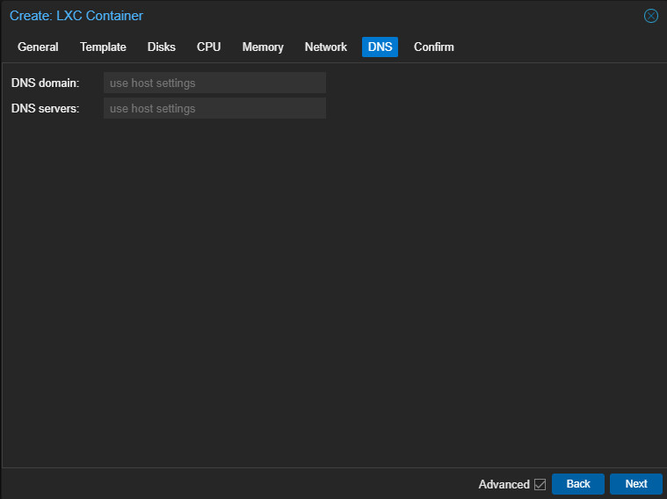The width and height of the screenshot is (667, 499).
Task: Focus the DNS domain input field
Action: [214, 83]
